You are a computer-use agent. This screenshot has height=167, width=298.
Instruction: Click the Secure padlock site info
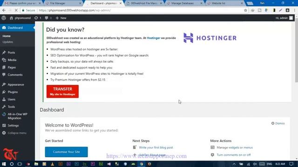pyautogui.click(x=28, y=10)
